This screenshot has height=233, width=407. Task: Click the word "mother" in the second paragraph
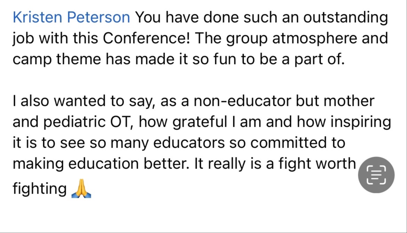click(x=349, y=101)
